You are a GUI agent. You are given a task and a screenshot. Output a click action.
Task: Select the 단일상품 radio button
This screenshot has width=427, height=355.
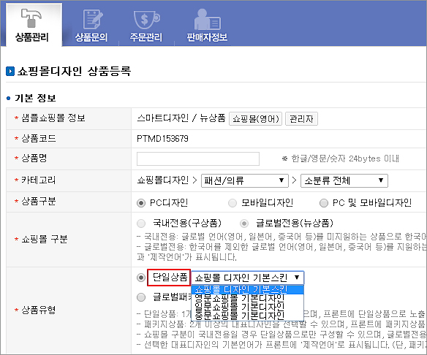point(141,278)
